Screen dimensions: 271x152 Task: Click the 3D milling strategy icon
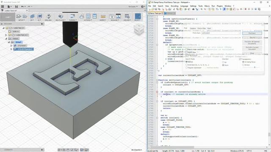click(39, 16)
